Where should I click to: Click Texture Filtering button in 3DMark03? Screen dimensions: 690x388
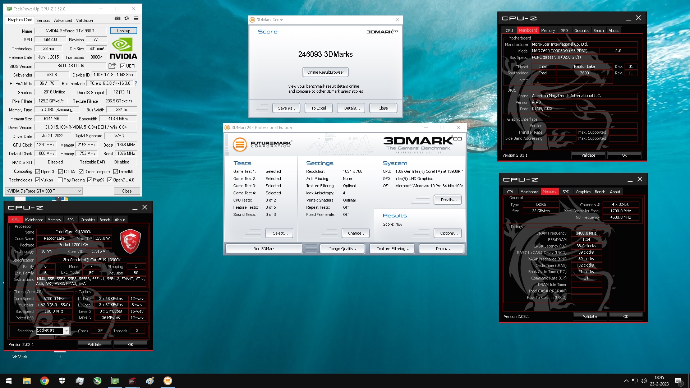[x=393, y=249]
